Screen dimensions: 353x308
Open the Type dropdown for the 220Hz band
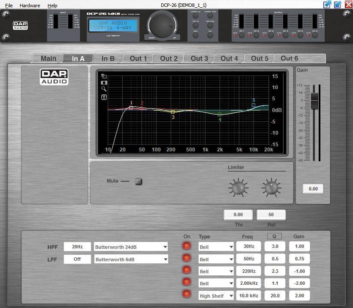pyautogui.click(x=216, y=272)
